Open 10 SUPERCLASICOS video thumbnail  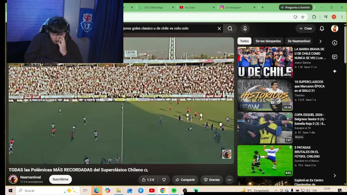pos(265,95)
